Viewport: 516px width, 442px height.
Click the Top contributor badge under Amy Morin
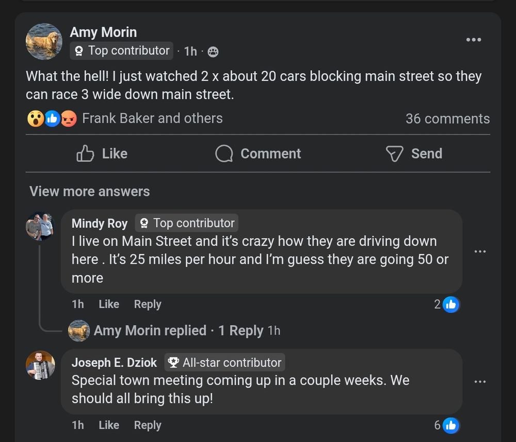point(121,51)
